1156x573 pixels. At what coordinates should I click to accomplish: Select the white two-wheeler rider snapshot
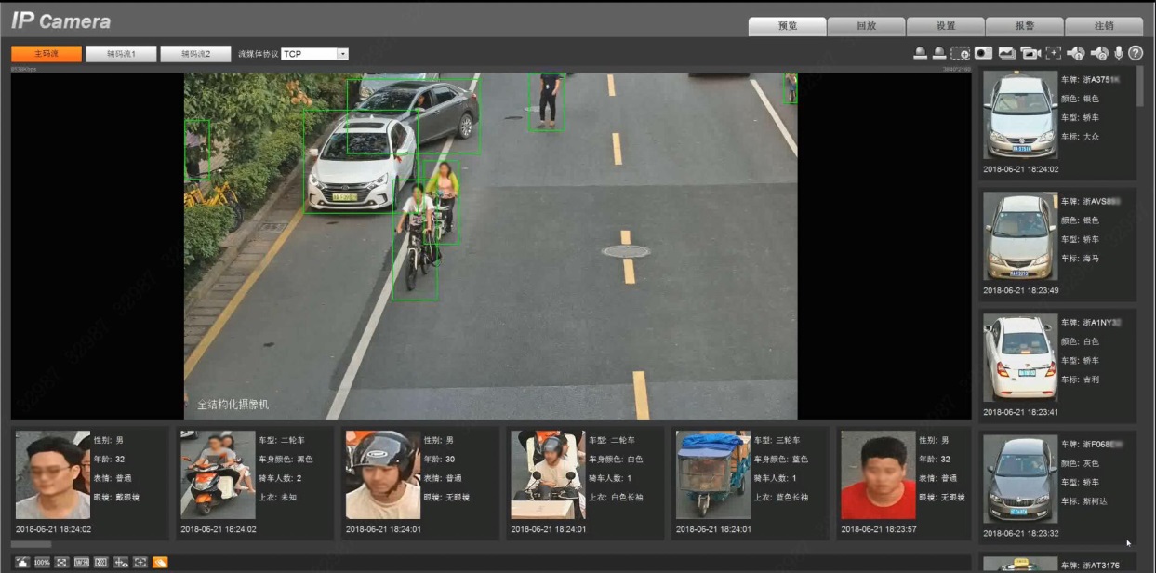[x=548, y=474]
